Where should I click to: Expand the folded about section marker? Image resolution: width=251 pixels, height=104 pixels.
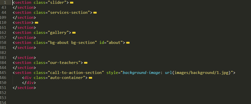(x=128, y=43)
